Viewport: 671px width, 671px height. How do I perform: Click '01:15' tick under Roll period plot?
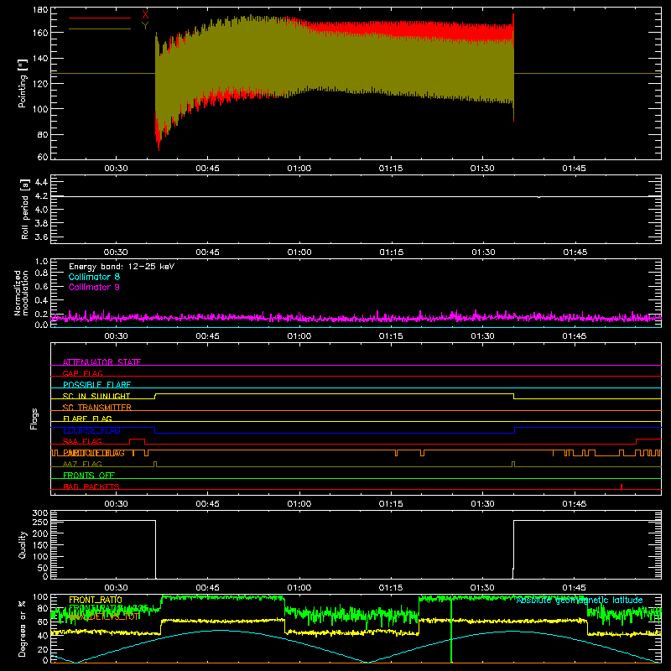(x=391, y=252)
